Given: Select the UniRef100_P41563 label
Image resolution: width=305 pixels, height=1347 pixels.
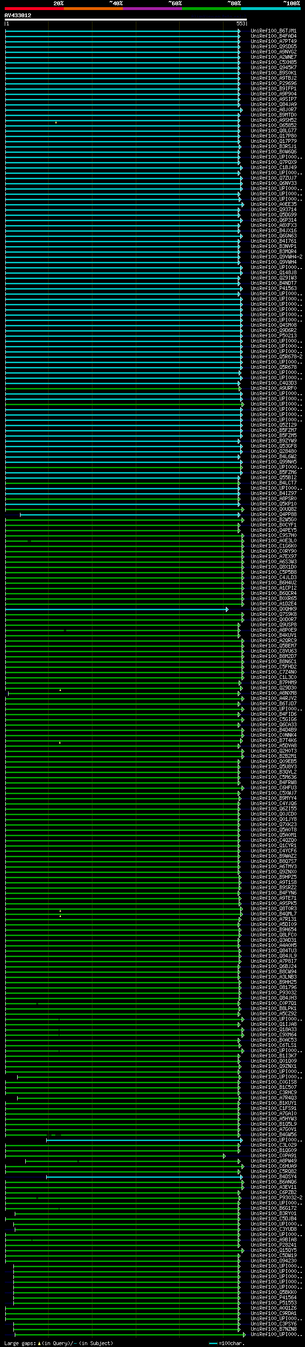Looking at the screenshot, I should pyautogui.click(x=274, y=288).
